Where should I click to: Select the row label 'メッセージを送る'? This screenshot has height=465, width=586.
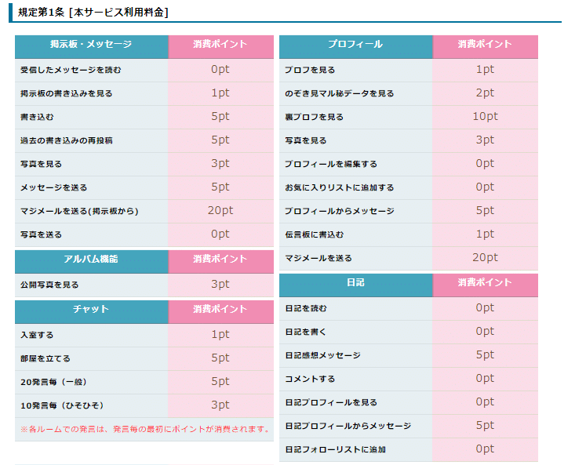coord(54,187)
